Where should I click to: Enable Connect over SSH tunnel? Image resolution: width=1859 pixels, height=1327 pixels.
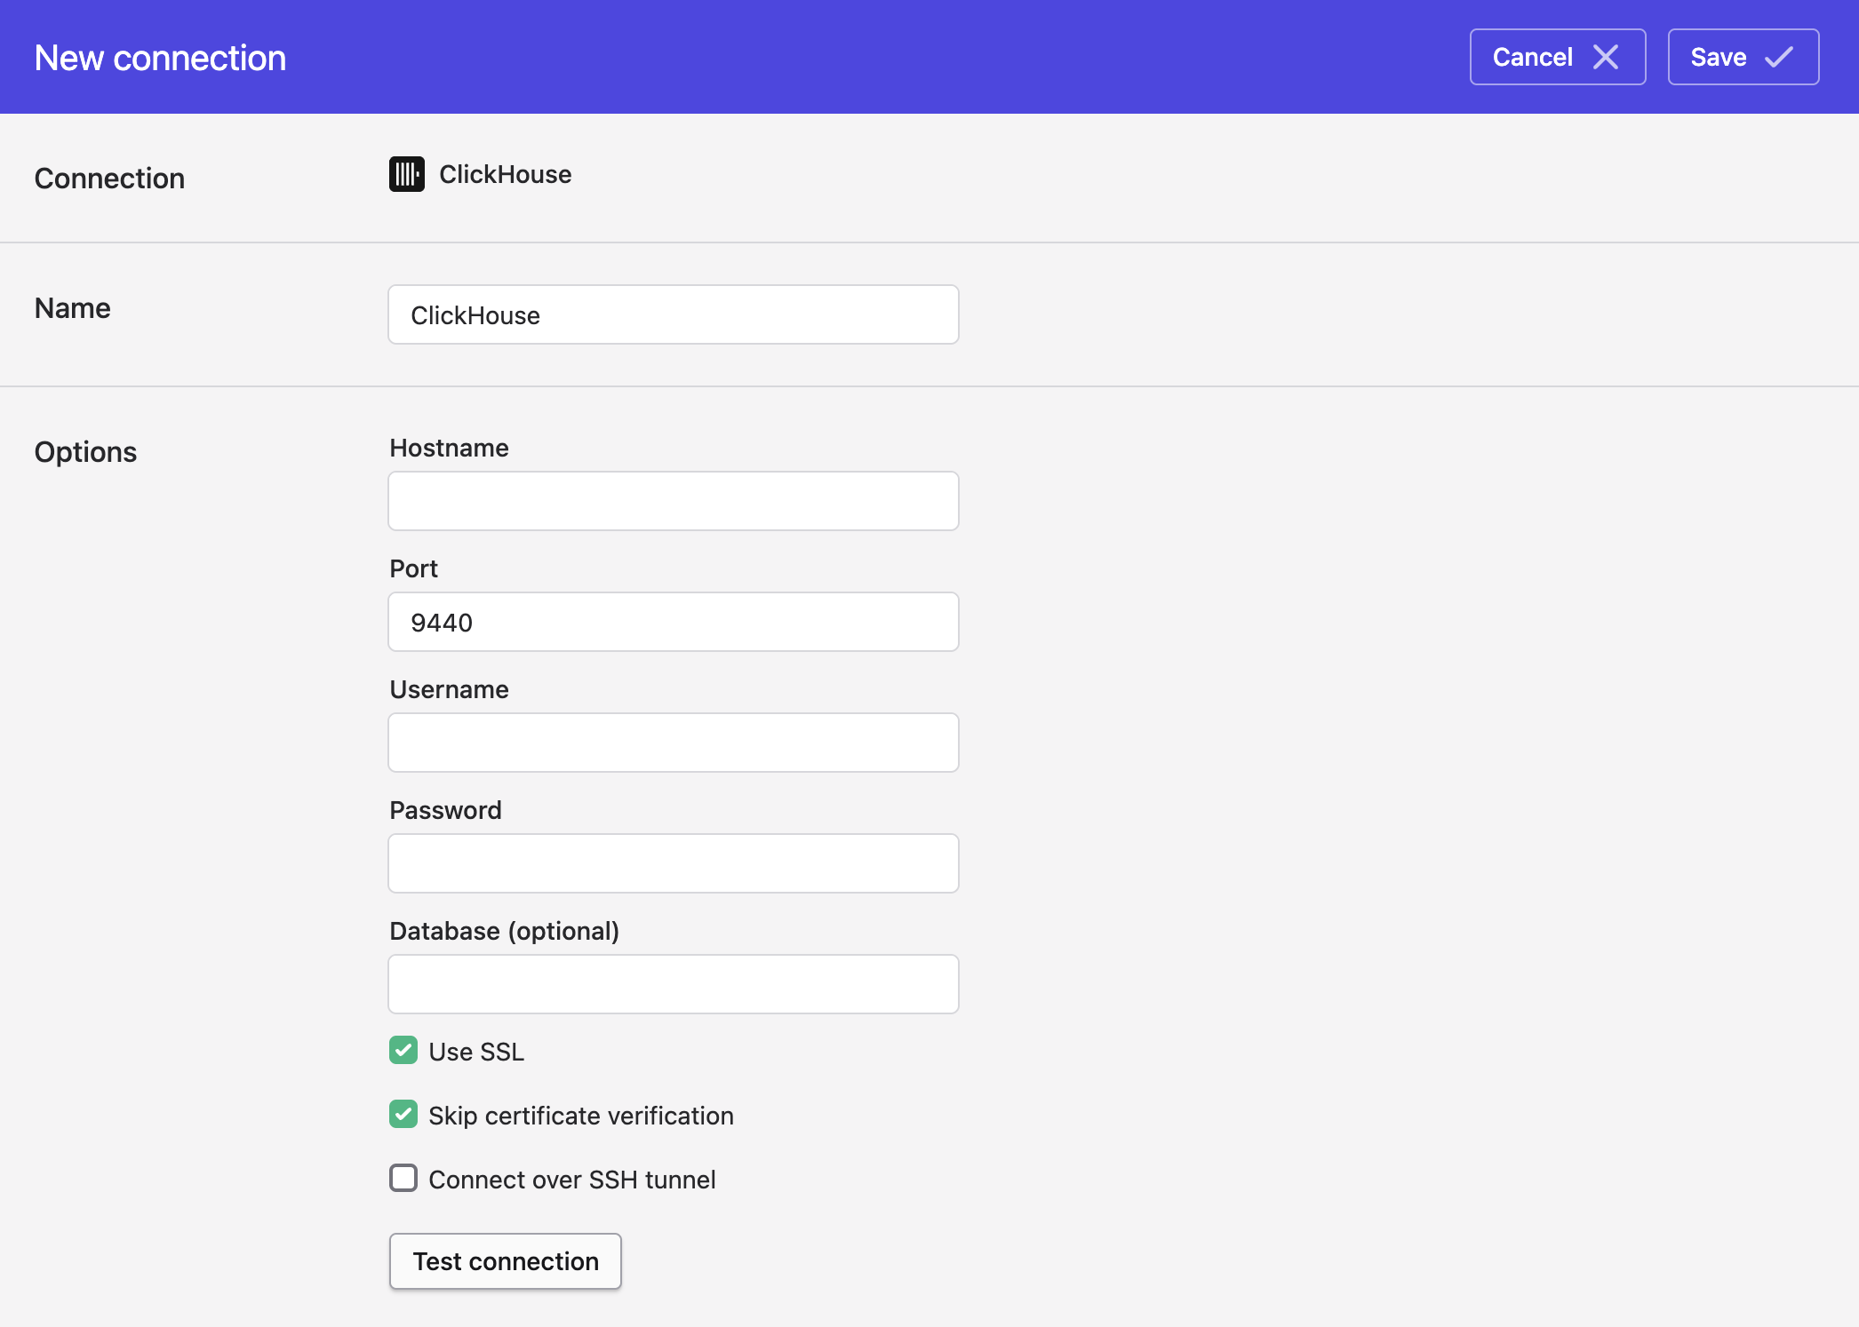point(403,1179)
